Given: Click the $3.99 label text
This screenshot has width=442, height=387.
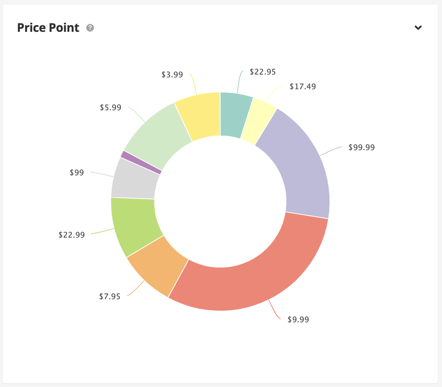Looking at the screenshot, I should [x=172, y=75].
